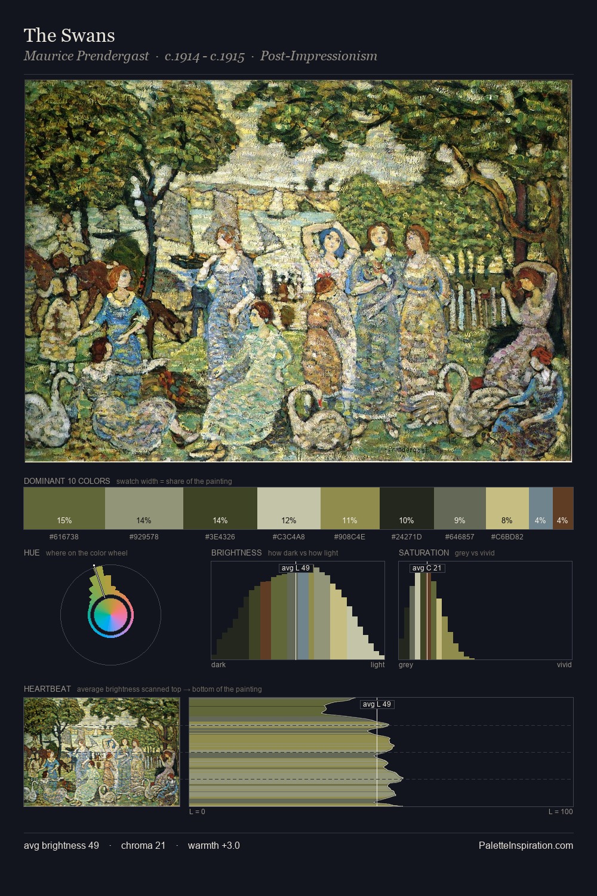Click the 'SATURATION' section heading

click(424, 553)
